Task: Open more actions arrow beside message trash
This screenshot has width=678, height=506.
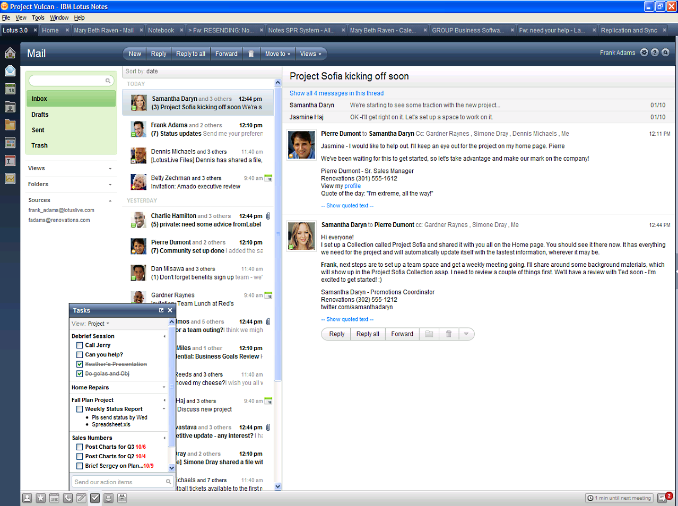Action: click(466, 334)
